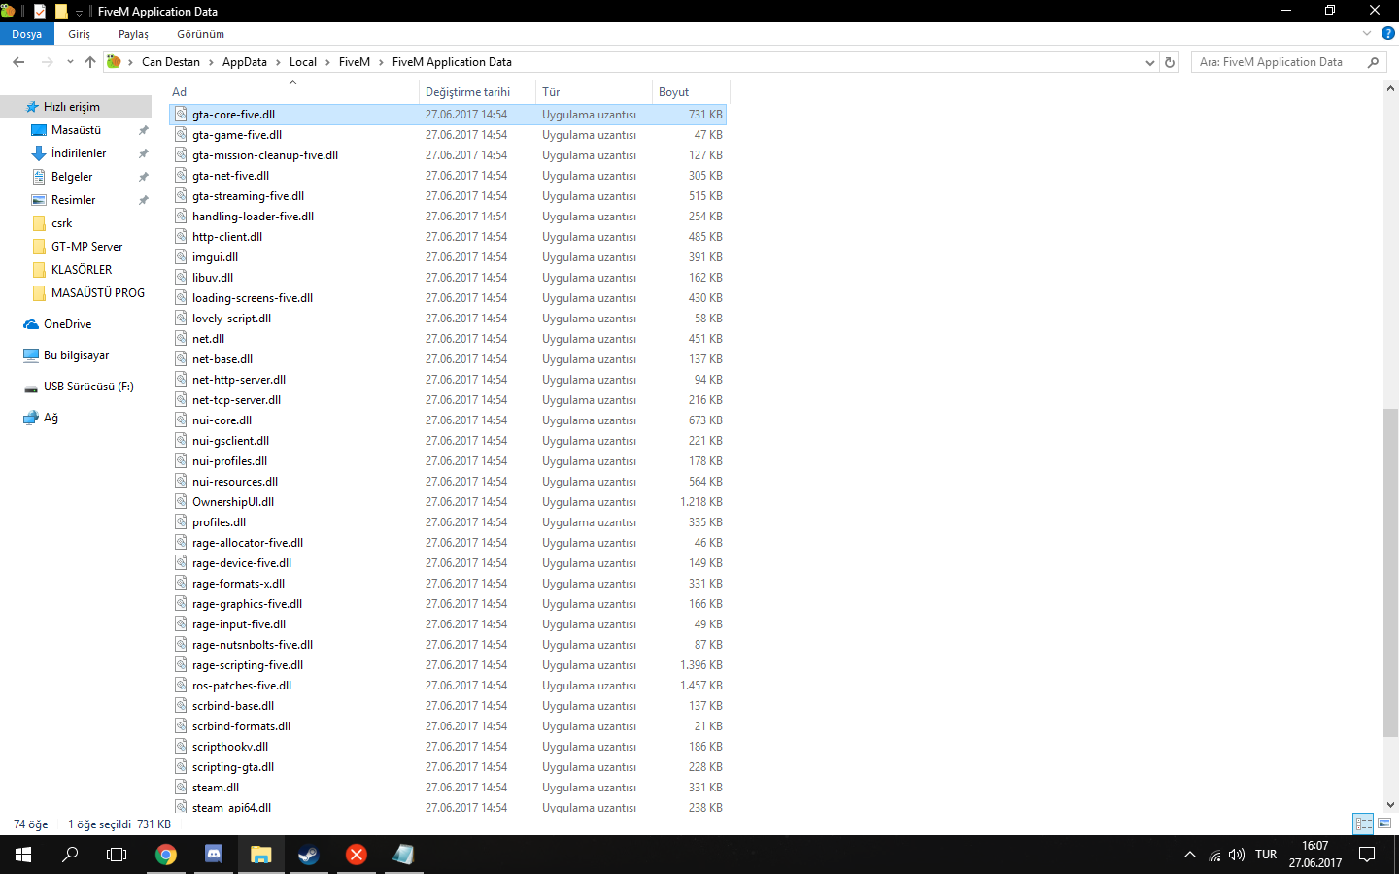1399x874 pixels.
Task: Open chevron after FiveM breadcrumb
Action: 381,62
